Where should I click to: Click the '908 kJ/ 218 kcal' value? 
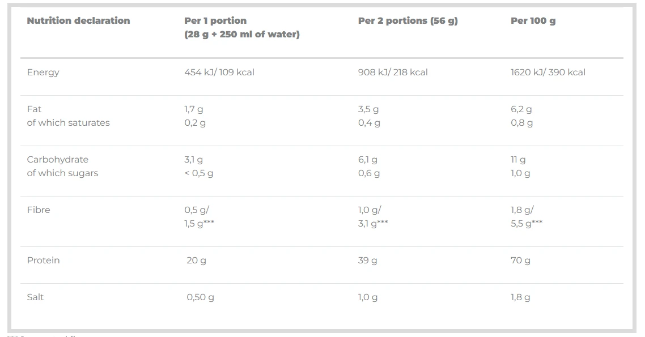[393, 72]
